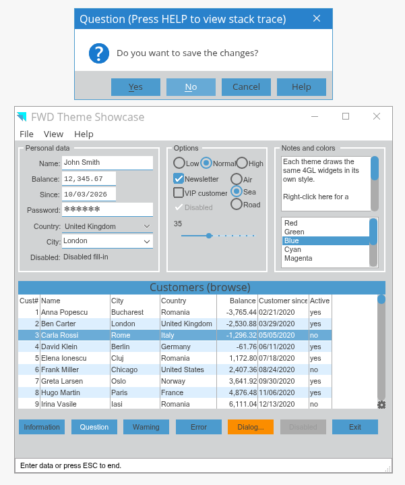This screenshot has width=405, height=485.
Task: Click the gear icon below the browse scrollbar
Action: 381,405
